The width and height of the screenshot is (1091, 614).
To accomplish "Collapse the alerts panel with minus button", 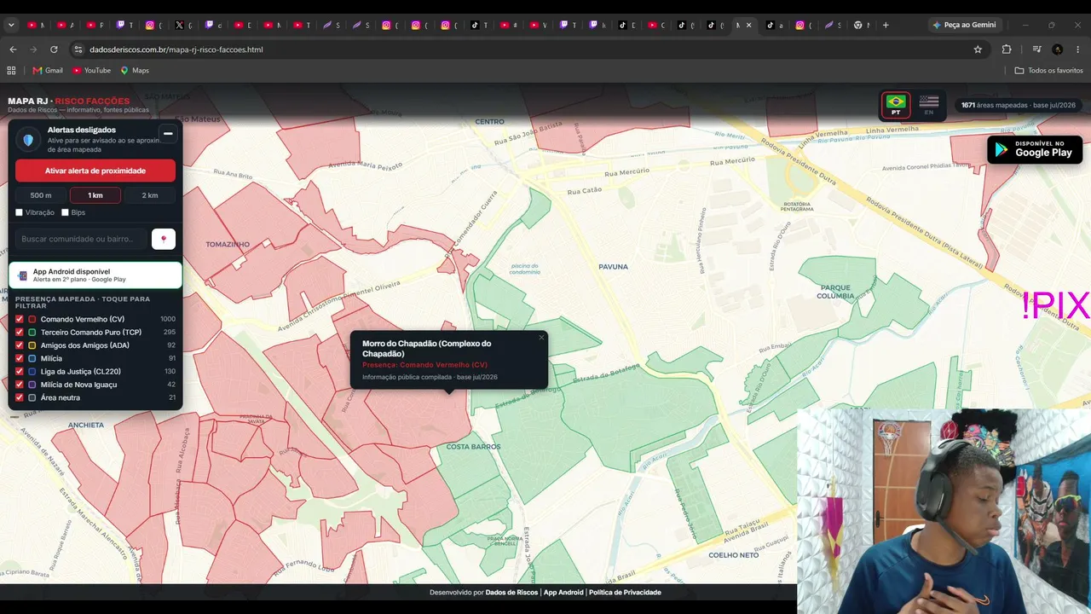I will coord(168,134).
